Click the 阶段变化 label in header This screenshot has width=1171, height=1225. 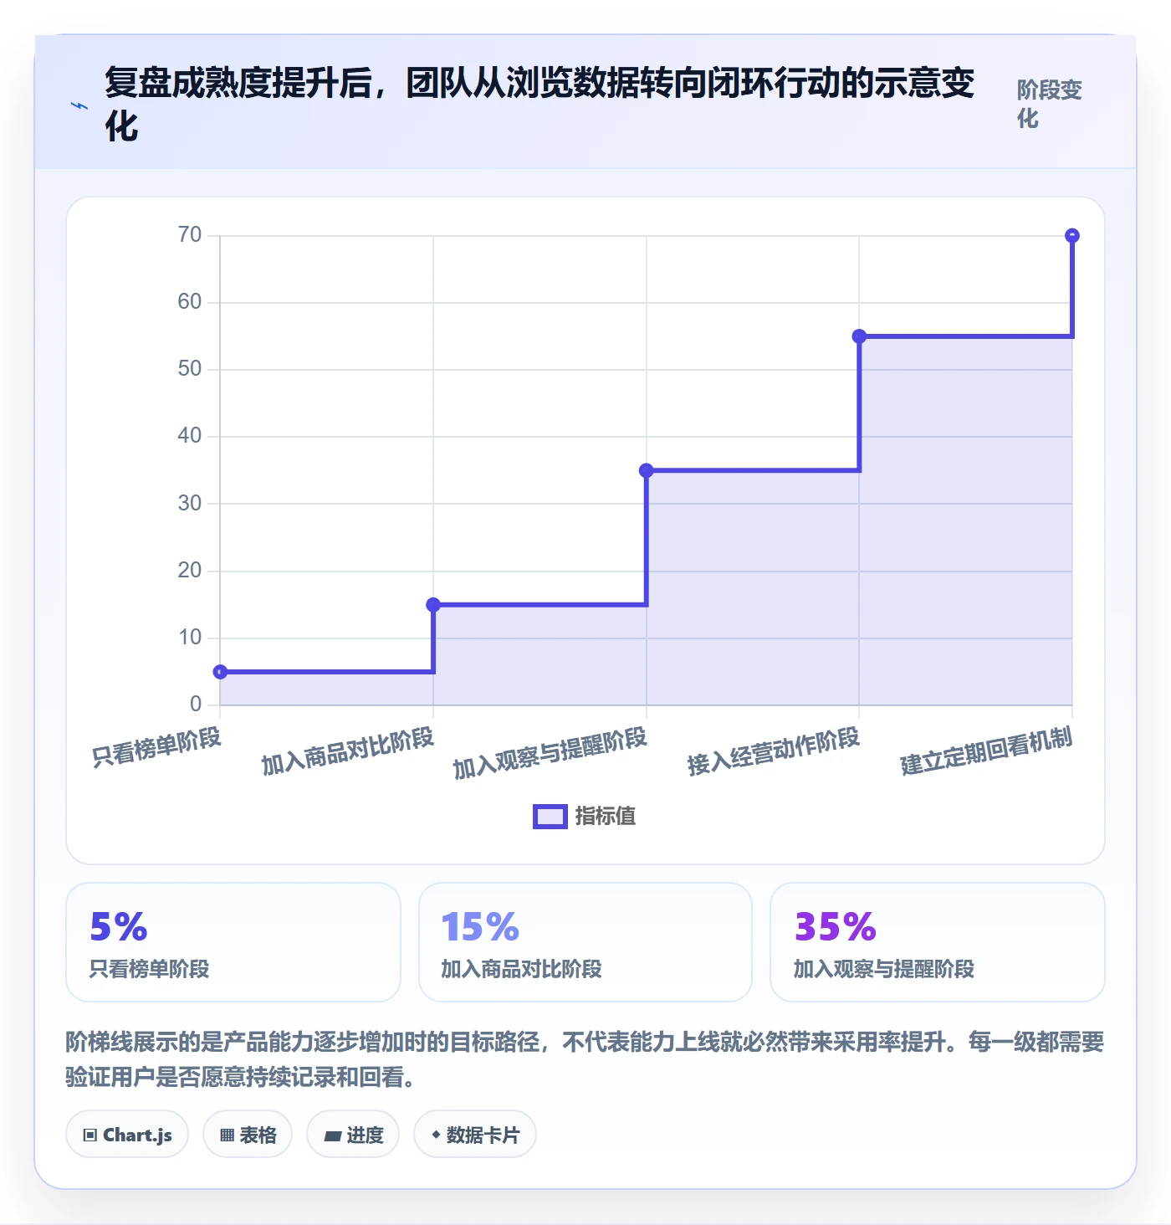(x=1050, y=104)
